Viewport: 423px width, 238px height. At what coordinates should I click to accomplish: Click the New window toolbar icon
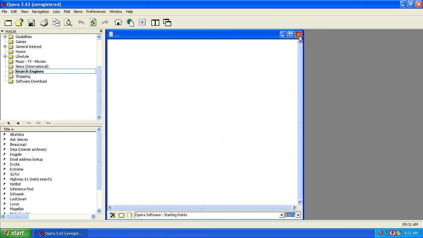click(8, 22)
